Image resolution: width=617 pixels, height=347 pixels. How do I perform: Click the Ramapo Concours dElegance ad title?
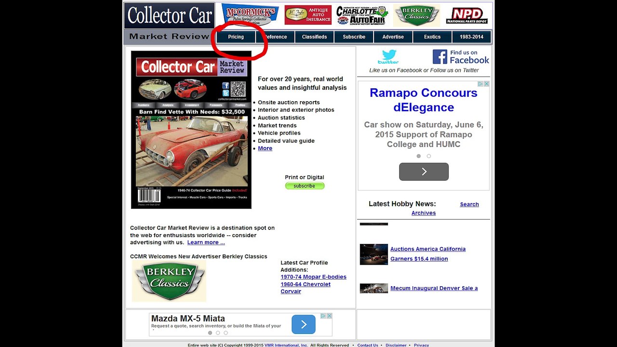pos(424,100)
